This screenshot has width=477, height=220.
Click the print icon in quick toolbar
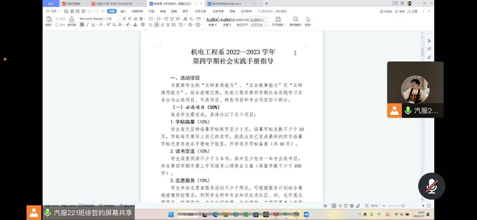pos(77,11)
